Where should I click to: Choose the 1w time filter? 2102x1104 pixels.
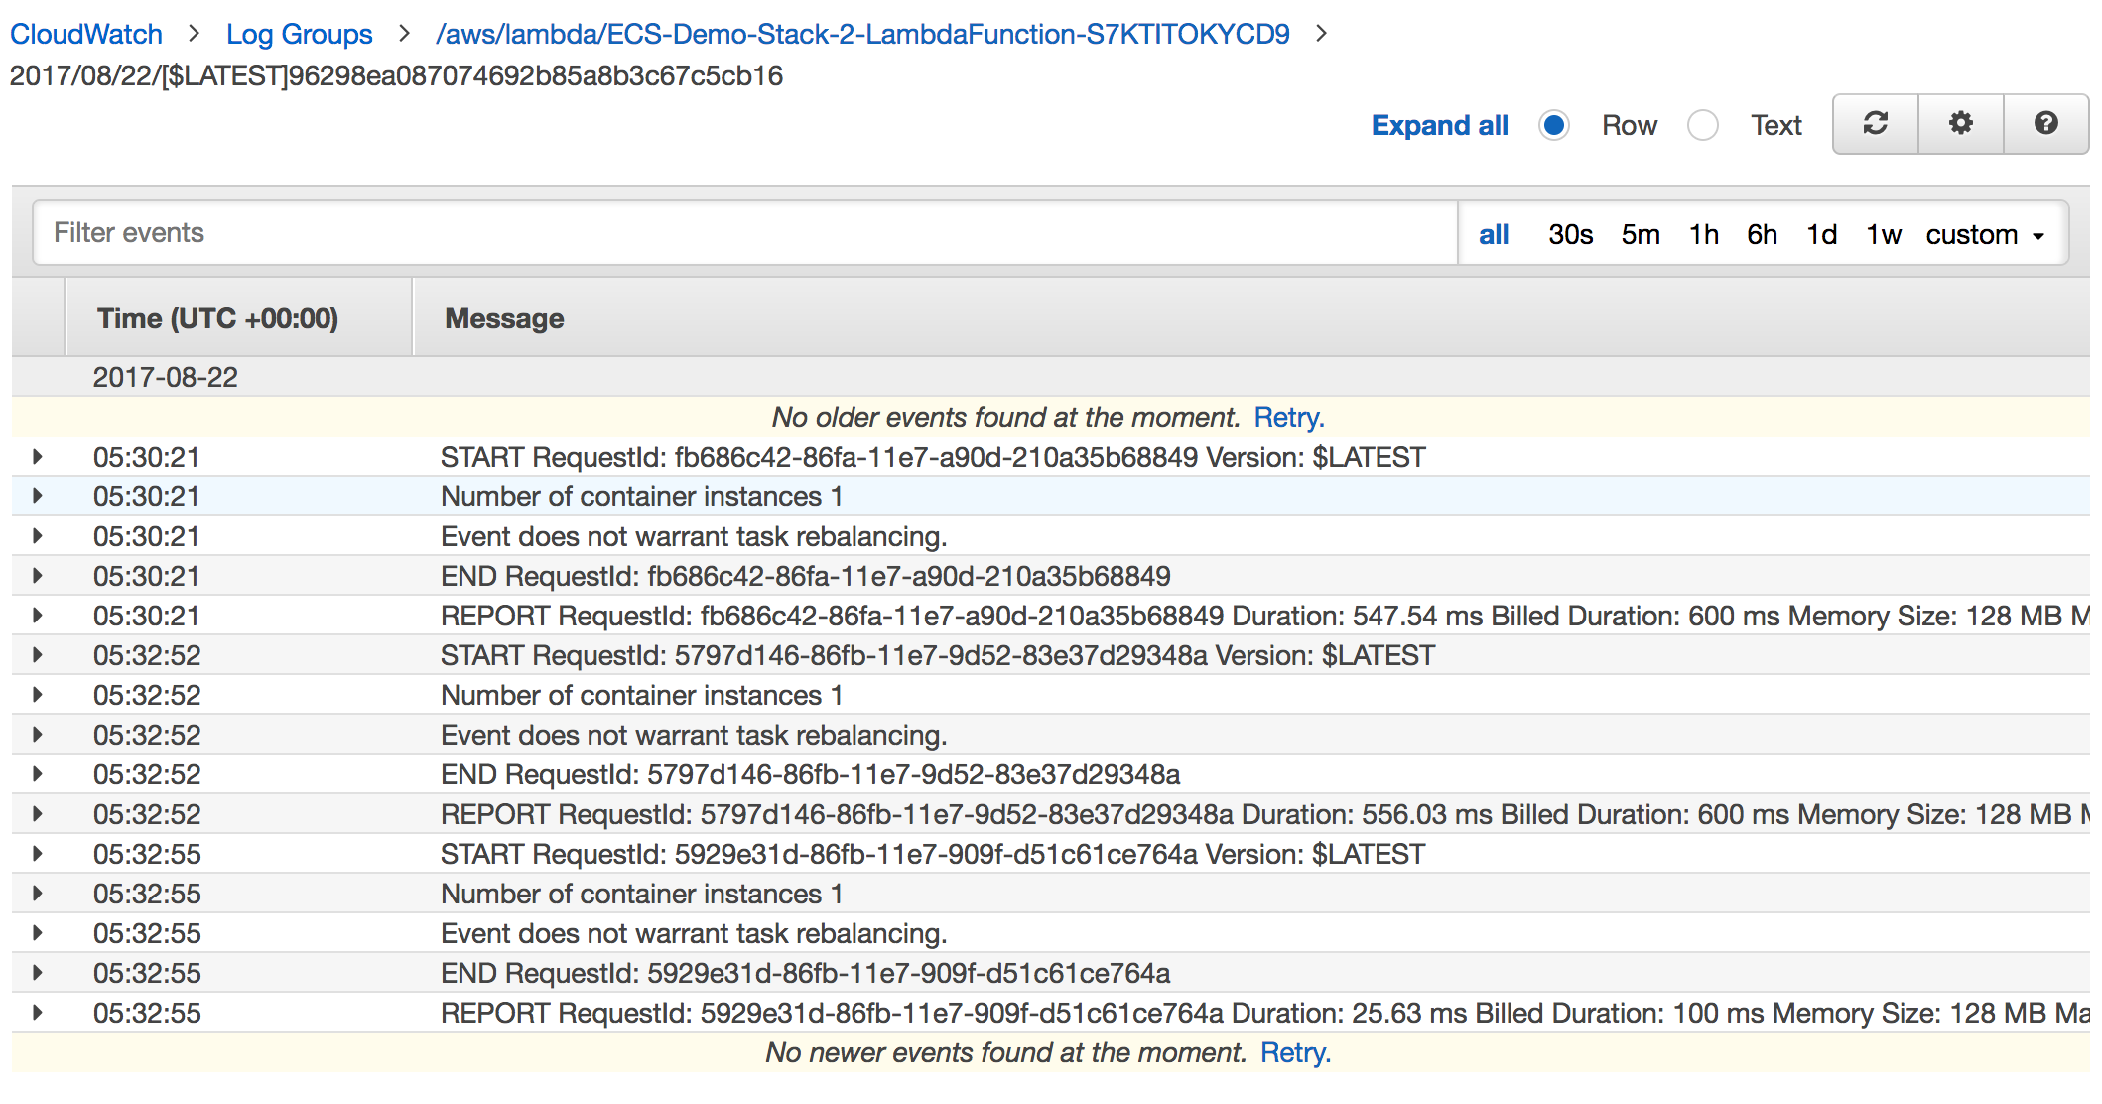[1883, 235]
